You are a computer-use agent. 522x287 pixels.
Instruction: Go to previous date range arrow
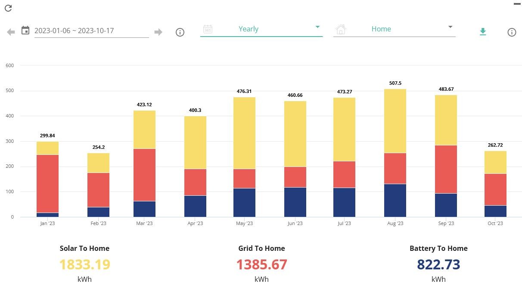pos(11,32)
